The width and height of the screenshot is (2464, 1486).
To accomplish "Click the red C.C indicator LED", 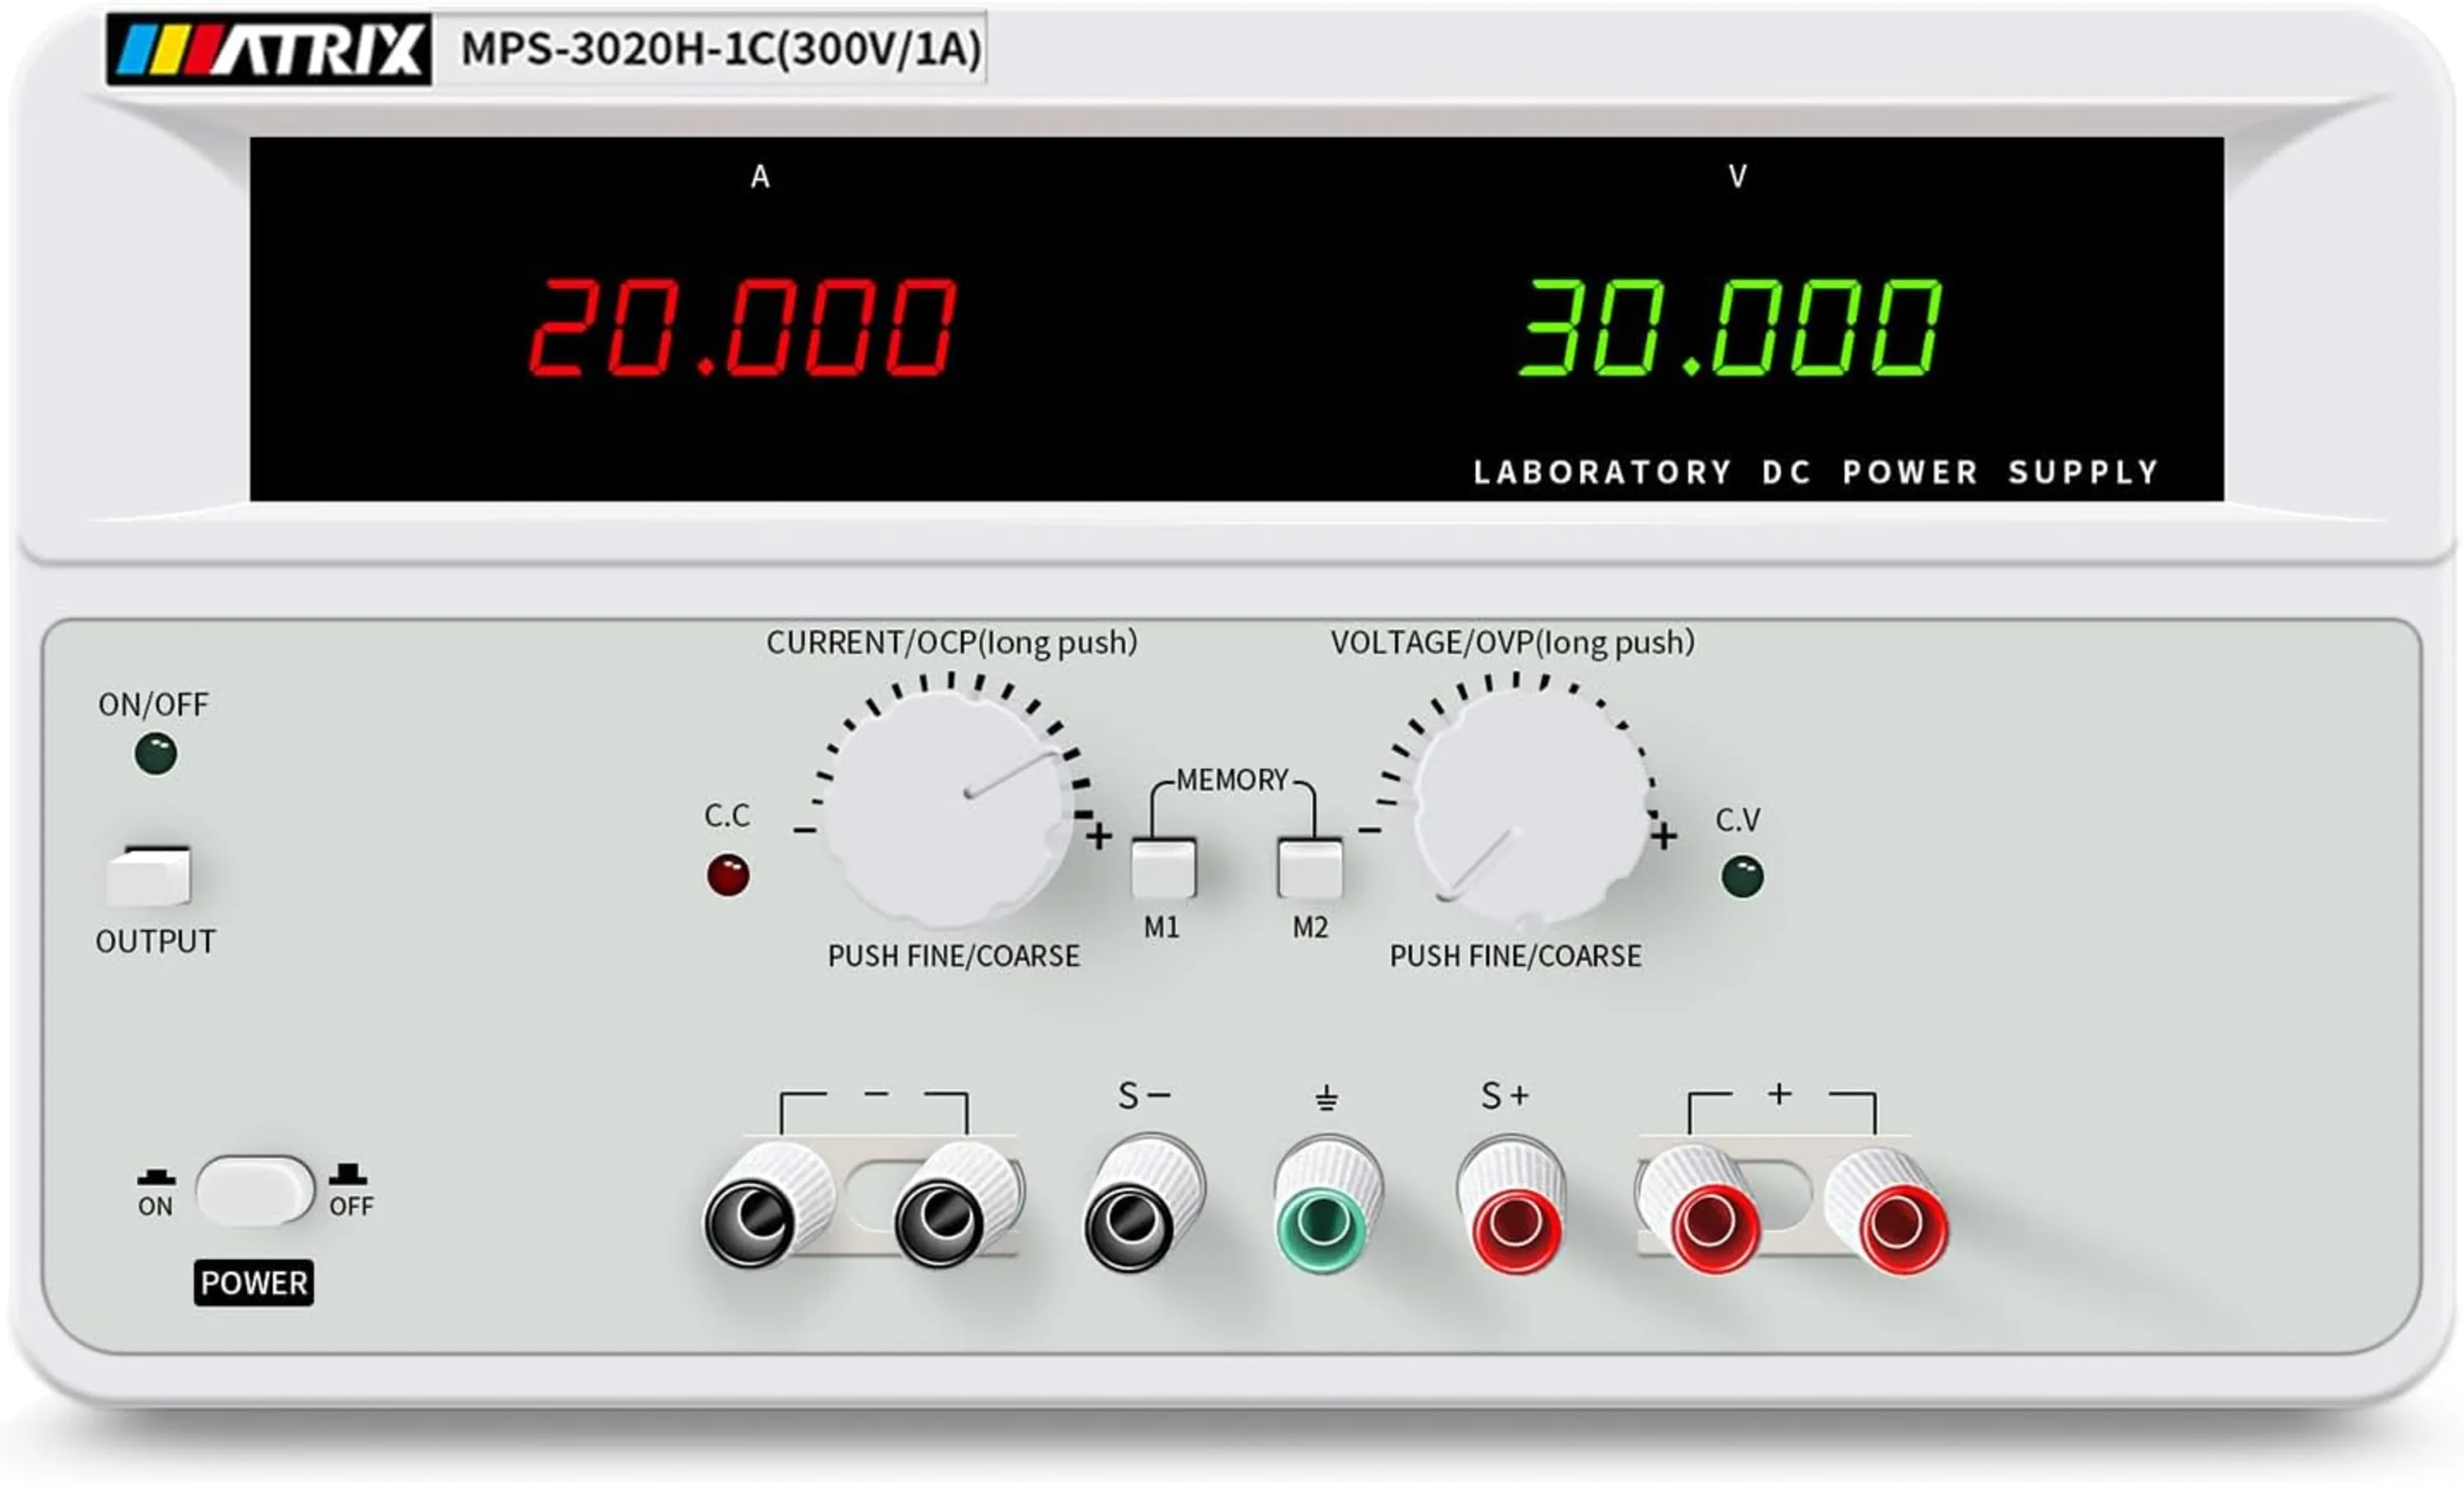I will (727, 875).
